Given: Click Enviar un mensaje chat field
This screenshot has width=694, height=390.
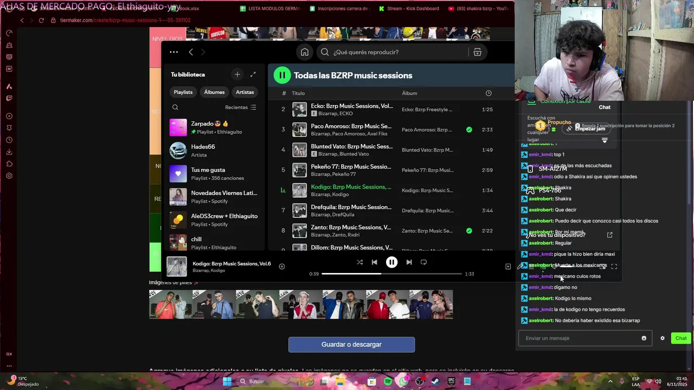Looking at the screenshot, I should point(580,338).
